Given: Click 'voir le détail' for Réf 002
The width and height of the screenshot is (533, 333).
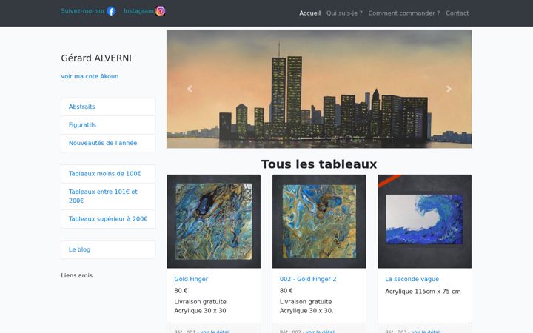Looking at the screenshot, I should pyautogui.click(x=321, y=332).
